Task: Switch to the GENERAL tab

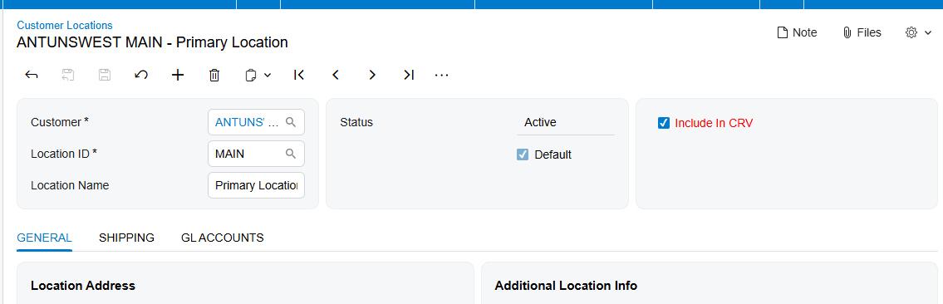Action: pyautogui.click(x=45, y=238)
